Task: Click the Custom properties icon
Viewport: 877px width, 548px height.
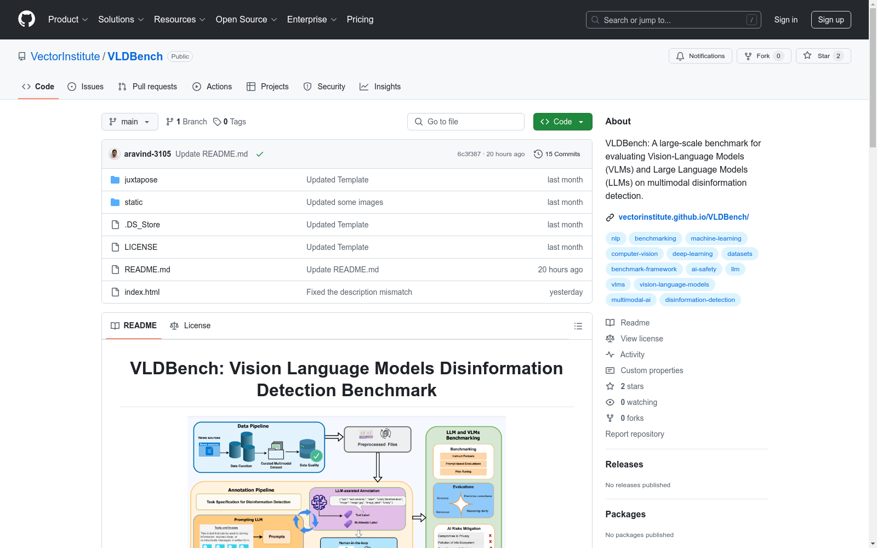Action: pyautogui.click(x=610, y=370)
